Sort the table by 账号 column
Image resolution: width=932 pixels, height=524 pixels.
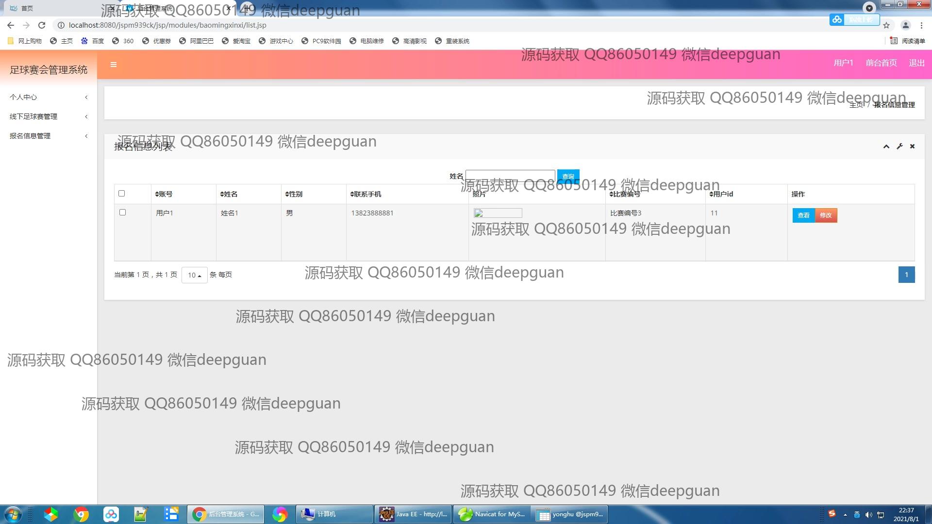[164, 194]
